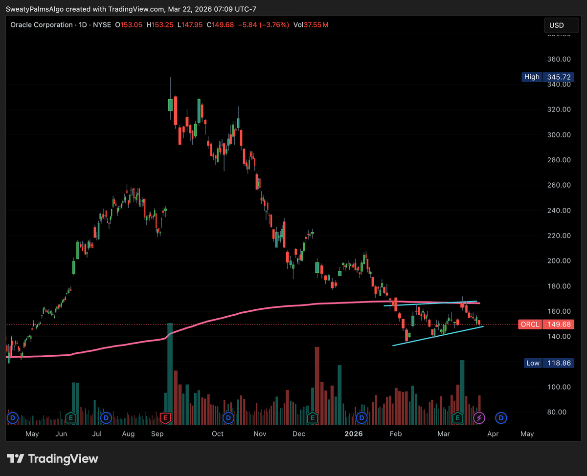Click the 240.00 price axis label

pyautogui.click(x=560, y=211)
